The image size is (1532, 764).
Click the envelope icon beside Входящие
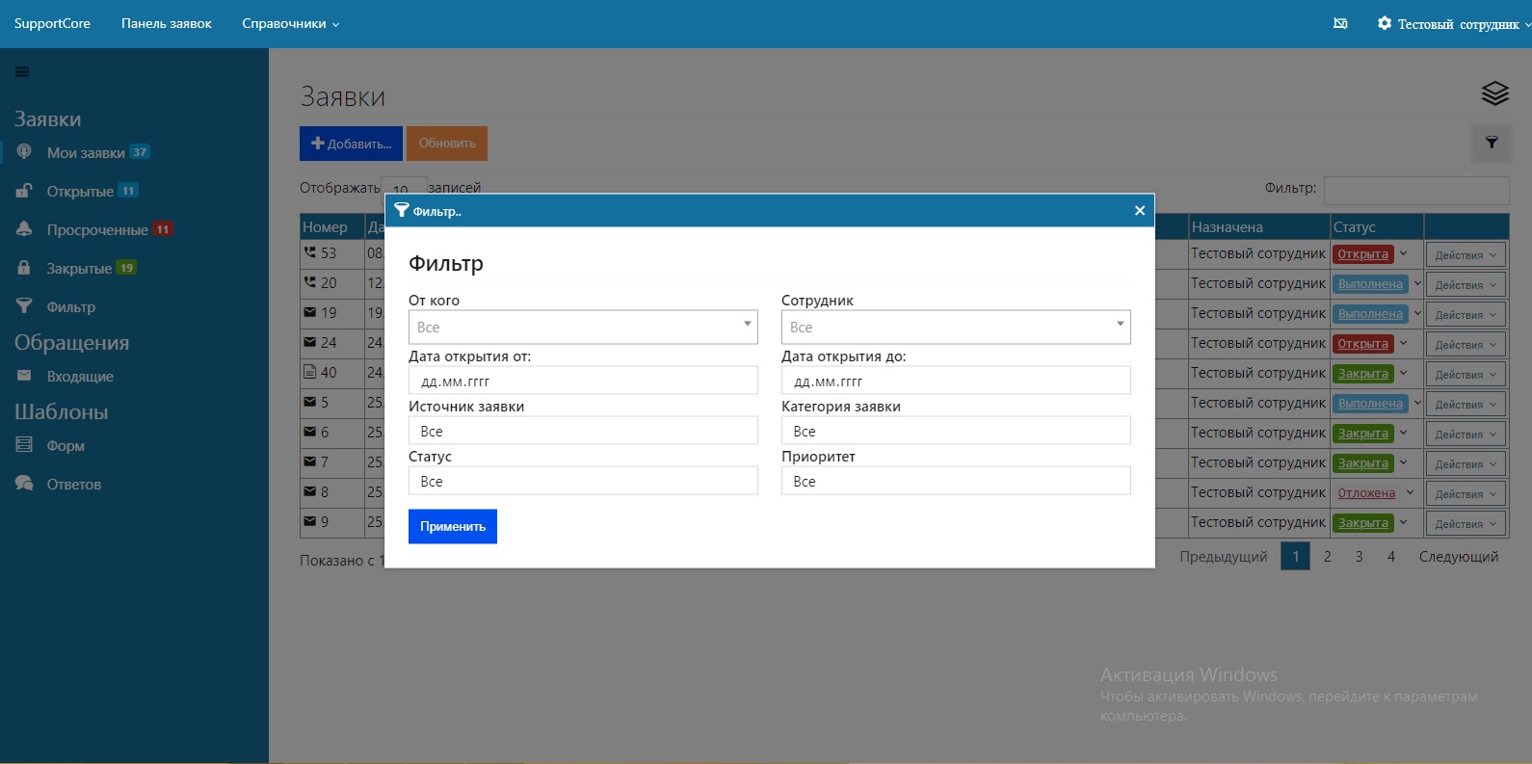click(24, 376)
